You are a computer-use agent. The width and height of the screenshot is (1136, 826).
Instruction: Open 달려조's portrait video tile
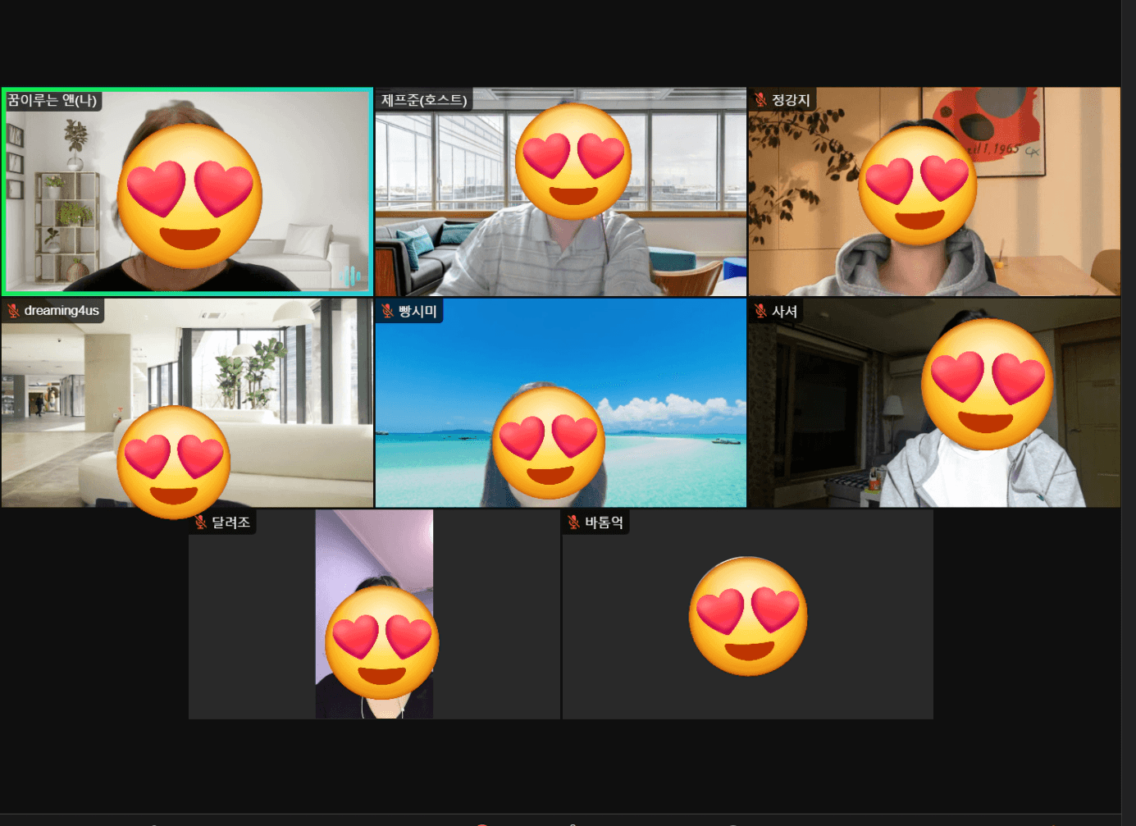click(x=374, y=614)
